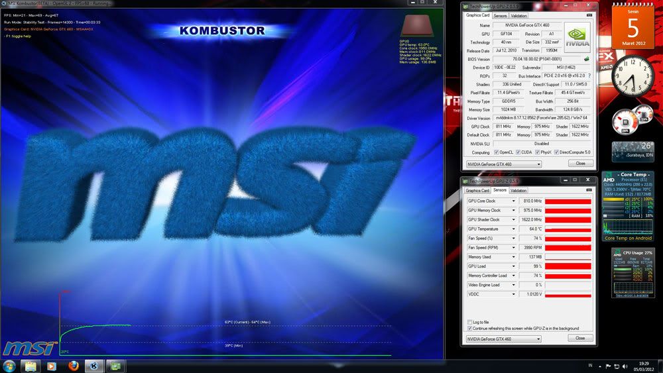Show hidden tray icons arrow
Viewport: 663px width, 373px height.
pyautogui.click(x=599, y=366)
